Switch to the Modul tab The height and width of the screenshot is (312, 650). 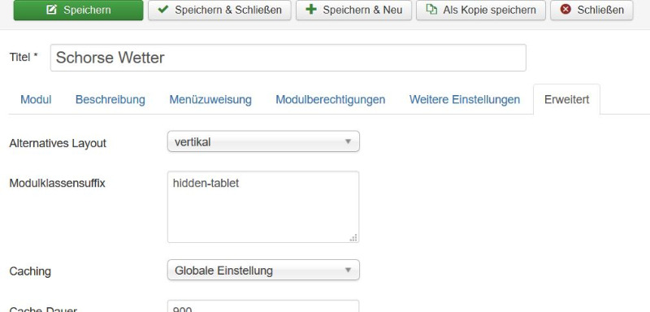36,100
